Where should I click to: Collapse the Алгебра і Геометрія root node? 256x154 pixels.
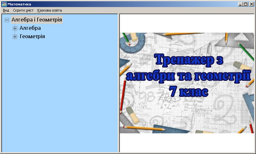coord(7,20)
